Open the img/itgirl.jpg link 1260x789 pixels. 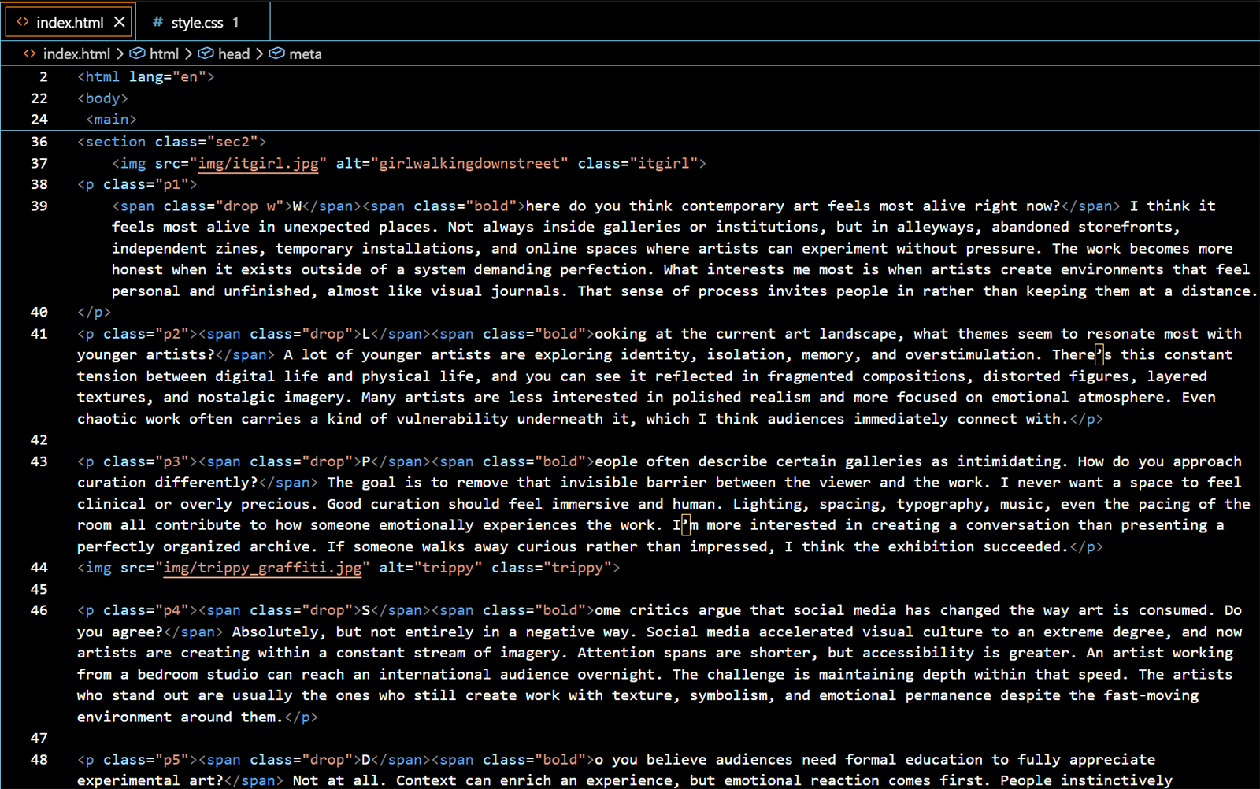click(x=258, y=163)
